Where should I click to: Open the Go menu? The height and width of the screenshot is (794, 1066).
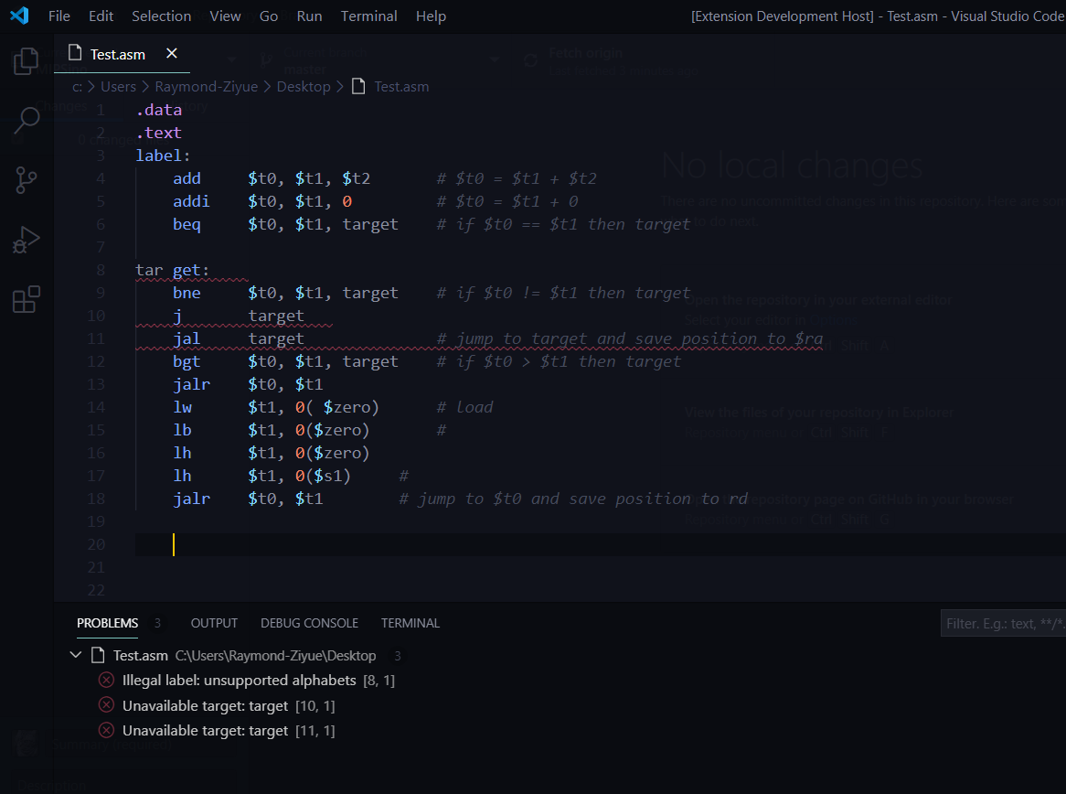point(269,16)
